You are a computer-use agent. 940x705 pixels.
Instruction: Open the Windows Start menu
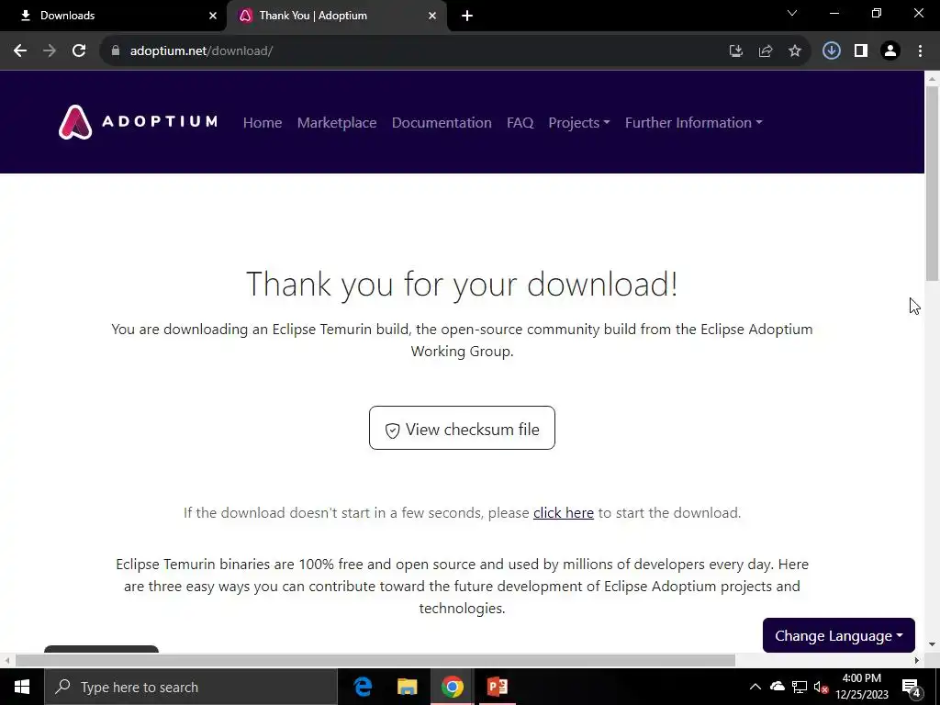click(22, 687)
